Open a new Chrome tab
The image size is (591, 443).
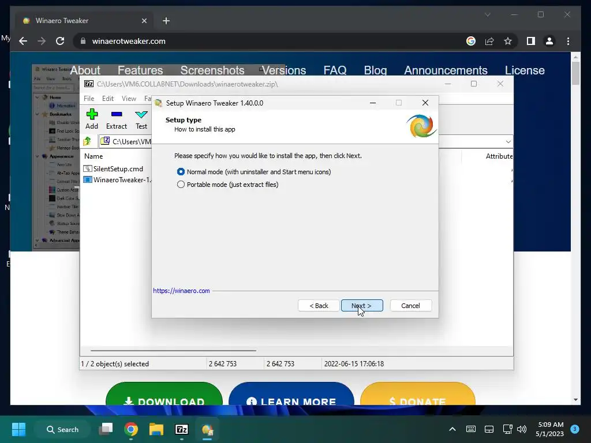coord(166,21)
